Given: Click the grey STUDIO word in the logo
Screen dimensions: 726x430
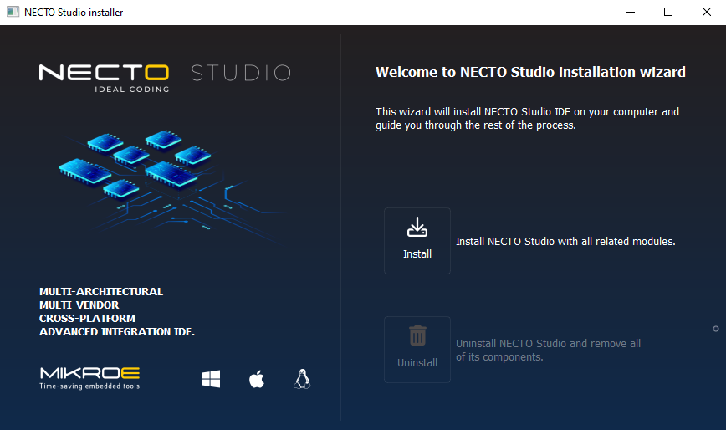Looking at the screenshot, I should click(x=240, y=73).
